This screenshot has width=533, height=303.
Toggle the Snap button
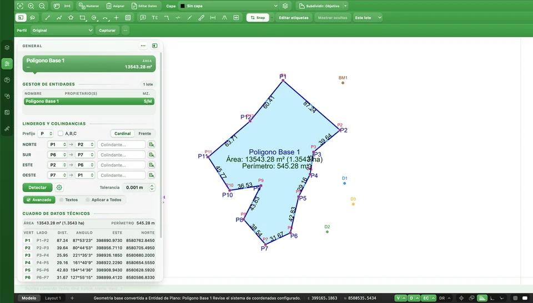pyautogui.click(x=258, y=18)
